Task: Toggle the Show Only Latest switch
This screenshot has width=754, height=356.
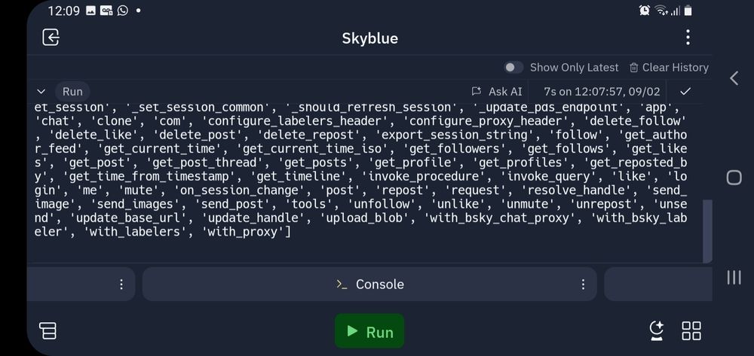Action: pos(513,68)
